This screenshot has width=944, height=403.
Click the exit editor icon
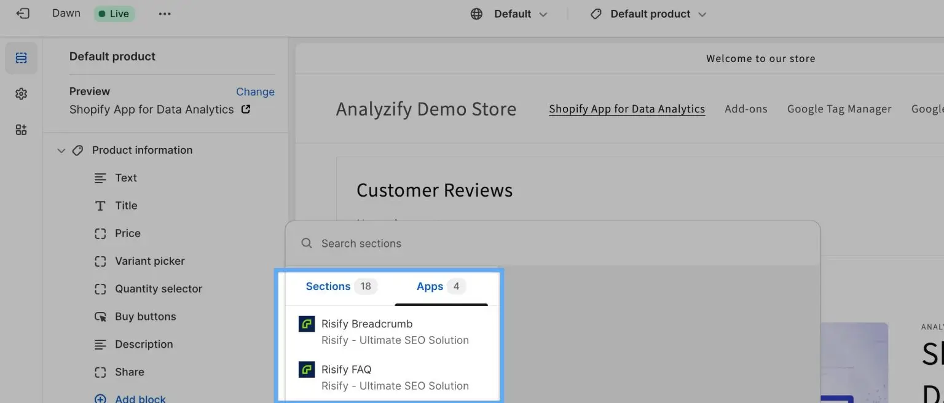pos(23,14)
